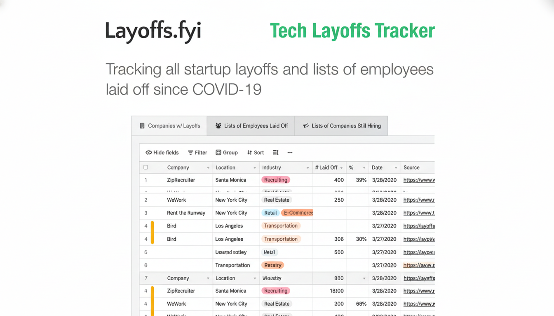Click the megaphone icon on Still Hiring tab
Image resolution: width=554 pixels, height=316 pixels.
(x=306, y=126)
